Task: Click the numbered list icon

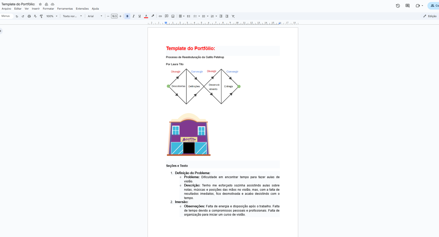Action: (212, 16)
